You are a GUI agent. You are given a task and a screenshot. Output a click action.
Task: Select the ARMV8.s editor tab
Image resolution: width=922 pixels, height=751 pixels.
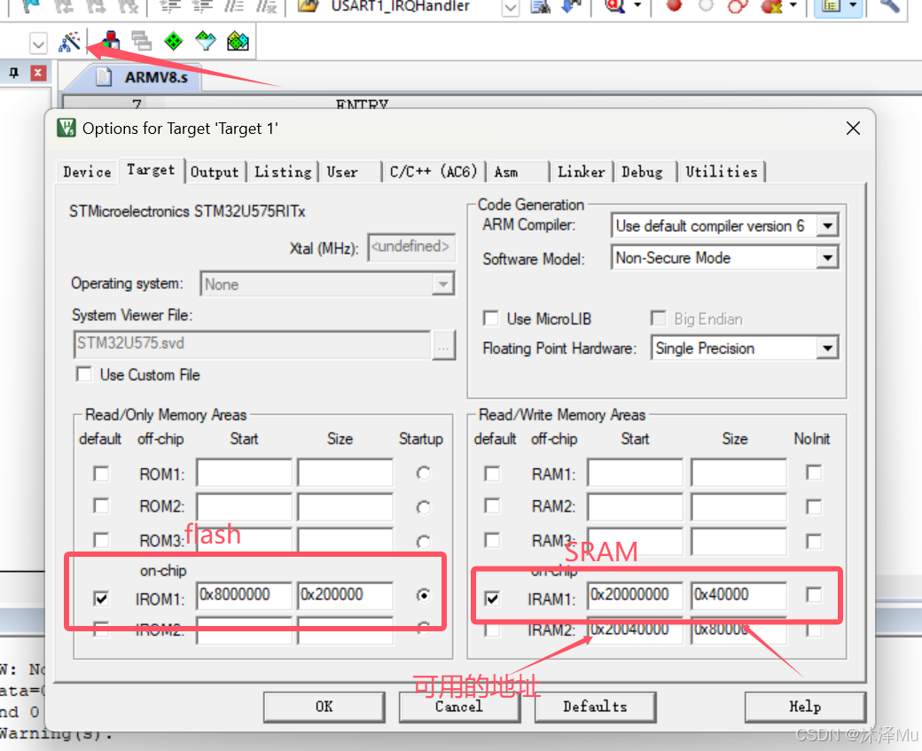point(143,77)
